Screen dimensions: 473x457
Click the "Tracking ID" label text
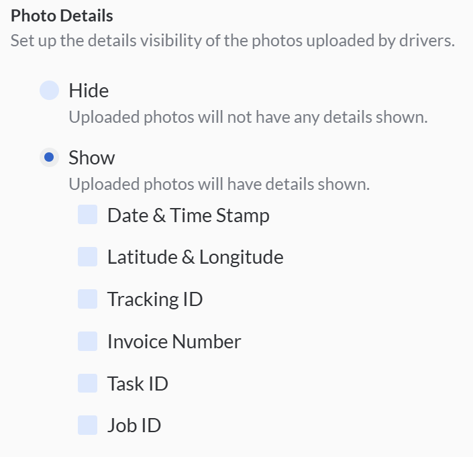pyautogui.click(x=155, y=299)
